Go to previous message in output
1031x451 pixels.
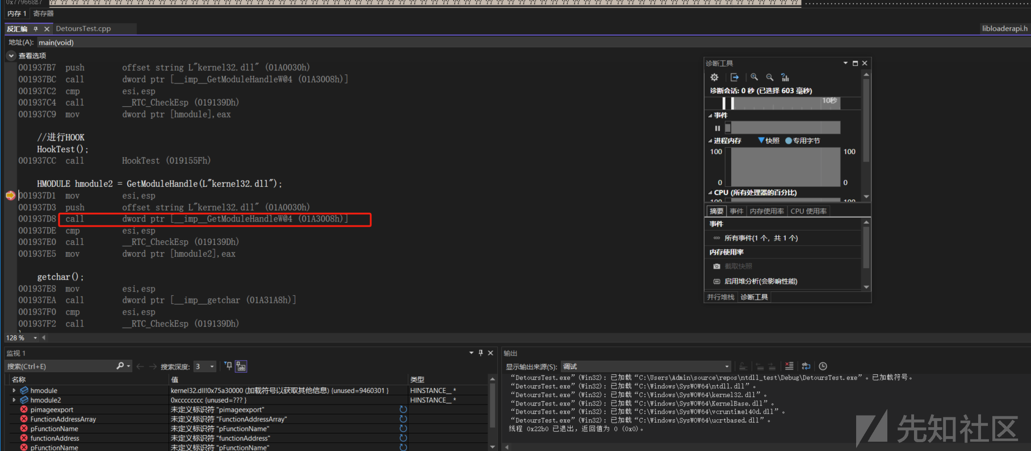coord(760,366)
